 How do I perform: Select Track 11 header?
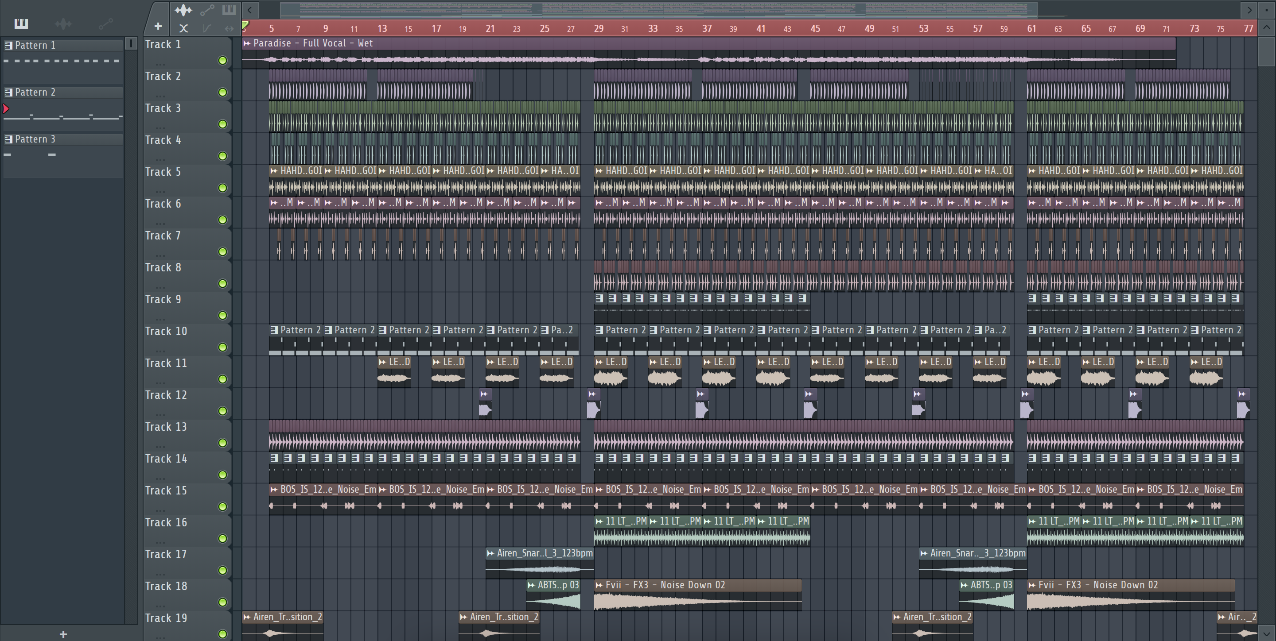187,371
